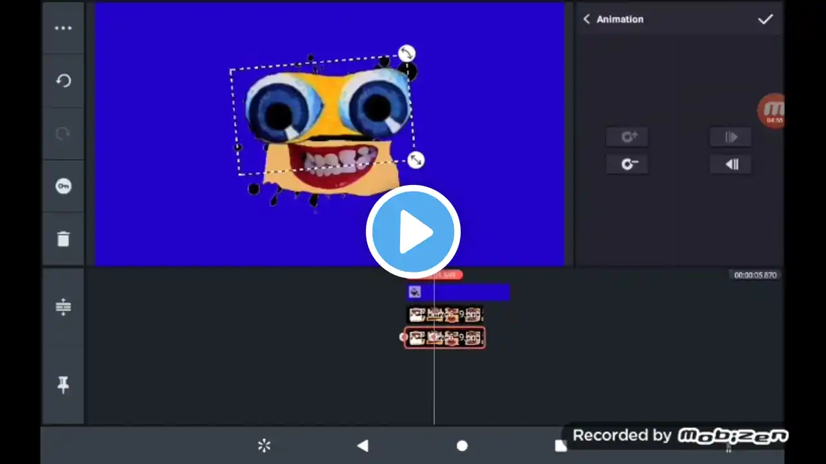Confirm animation changes with the checkmark
The height and width of the screenshot is (464, 826).
click(765, 19)
